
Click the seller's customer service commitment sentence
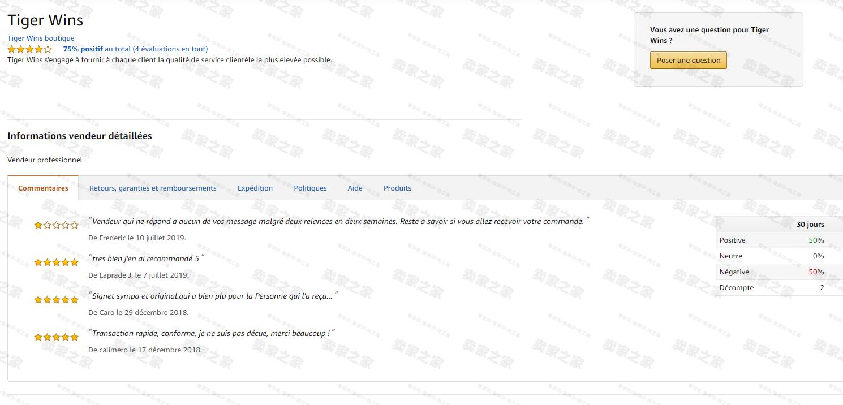pos(170,60)
